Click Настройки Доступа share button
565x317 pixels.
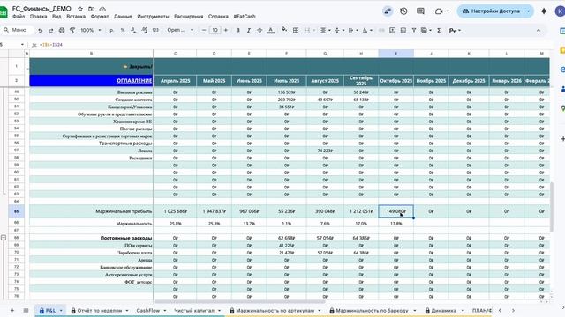pyautogui.click(x=491, y=11)
